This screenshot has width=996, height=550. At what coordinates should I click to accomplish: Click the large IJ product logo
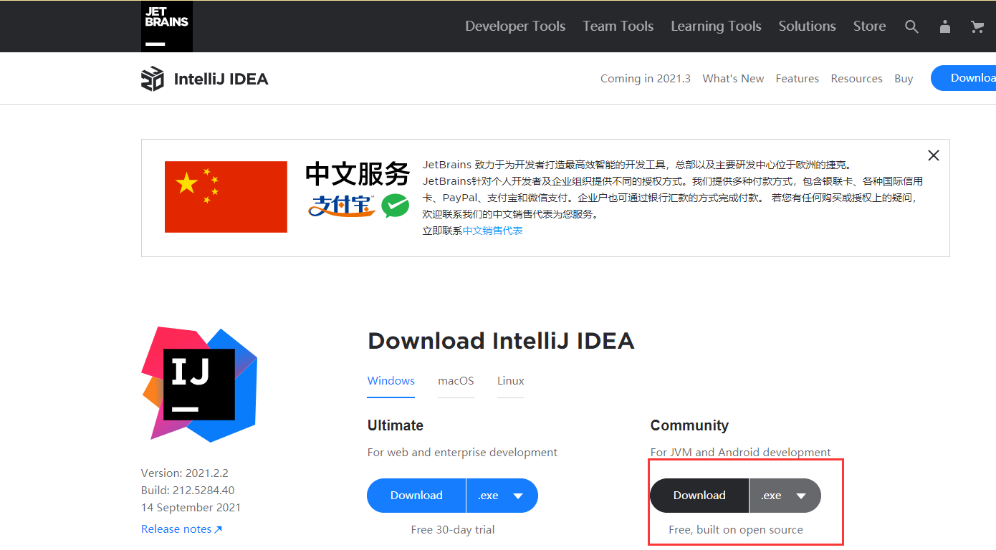(199, 385)
